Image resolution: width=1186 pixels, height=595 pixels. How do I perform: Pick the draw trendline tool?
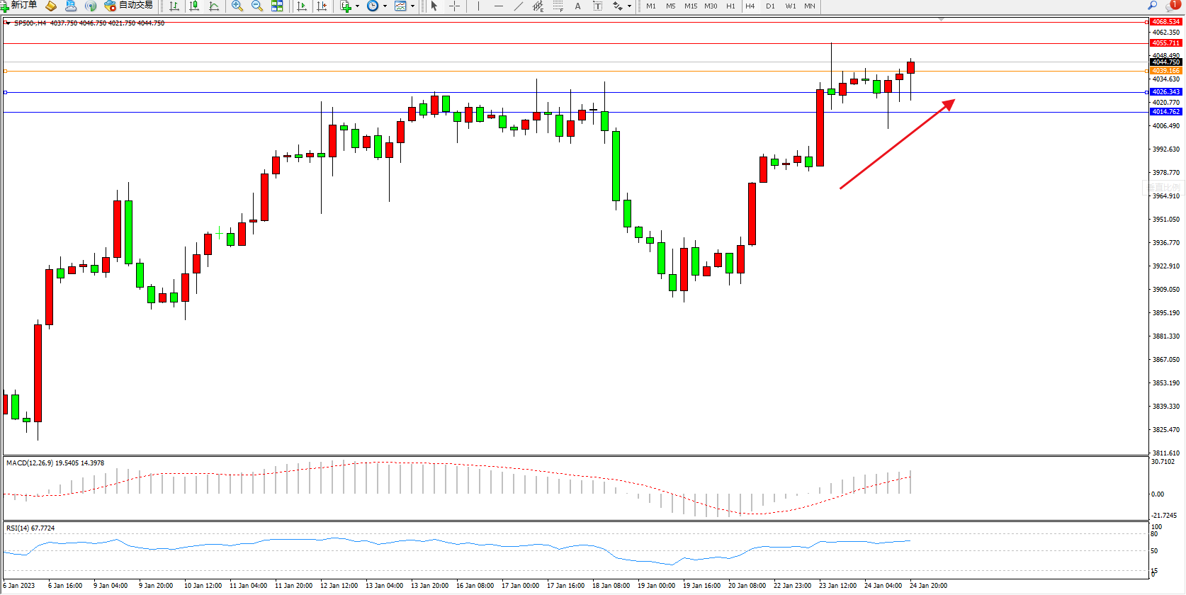[x=519, y=6]
